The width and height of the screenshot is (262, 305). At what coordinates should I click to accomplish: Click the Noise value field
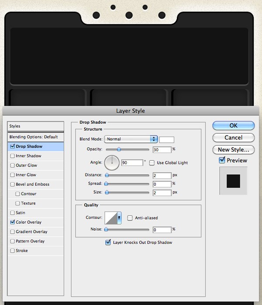tap(162, 230)
